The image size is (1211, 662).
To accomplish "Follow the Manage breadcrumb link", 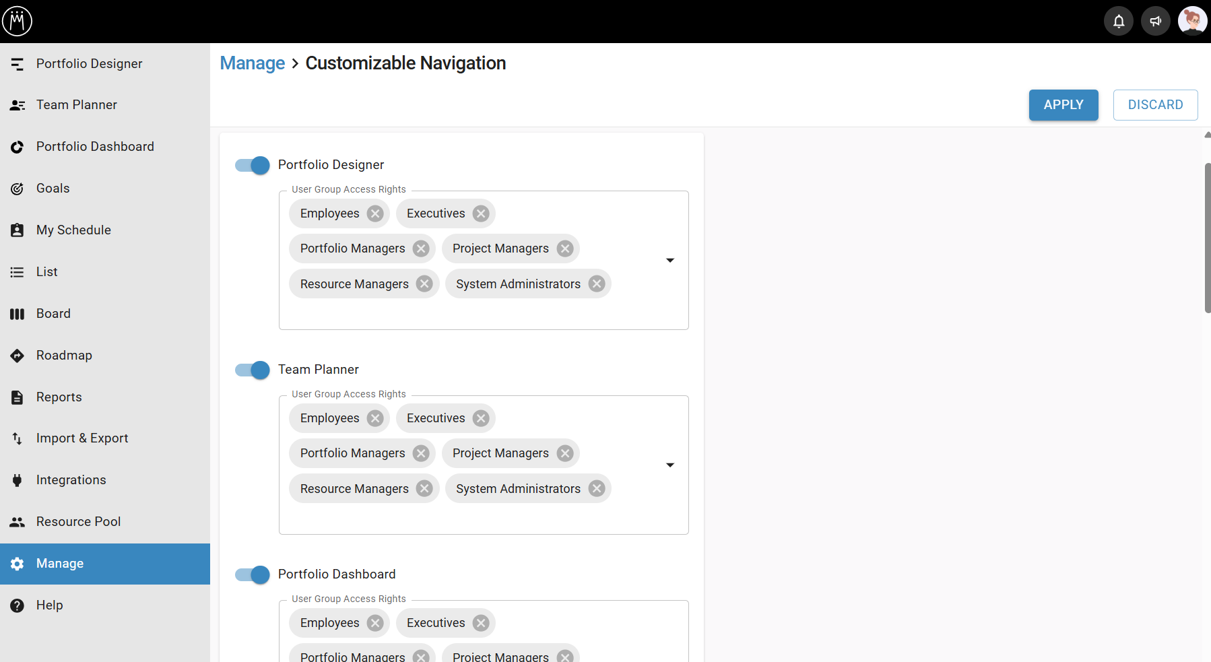I will tap(253, 63).
